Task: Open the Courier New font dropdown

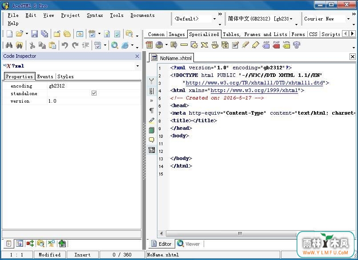Action: 348,19
